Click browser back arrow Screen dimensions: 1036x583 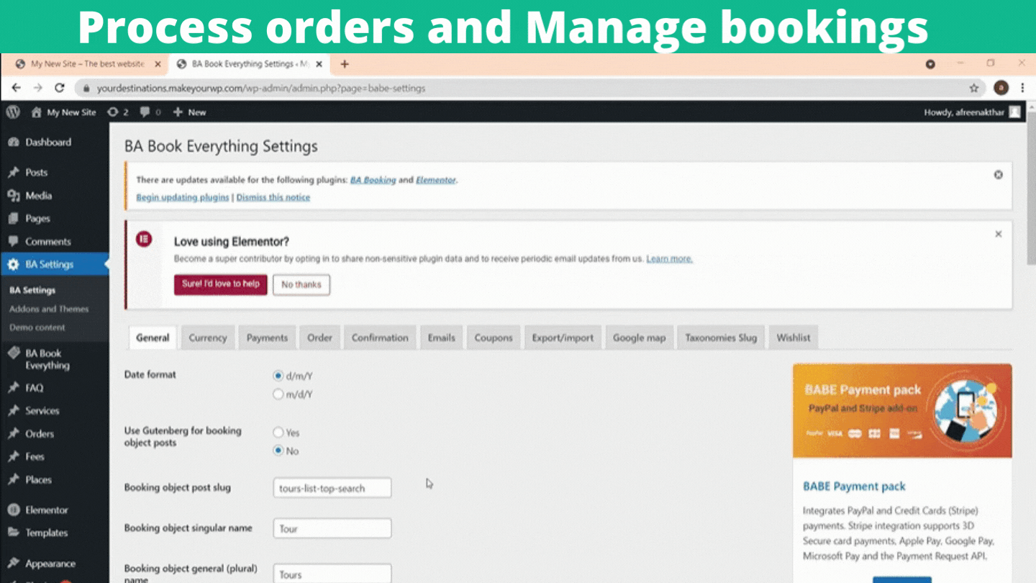(x=16, y=88)
